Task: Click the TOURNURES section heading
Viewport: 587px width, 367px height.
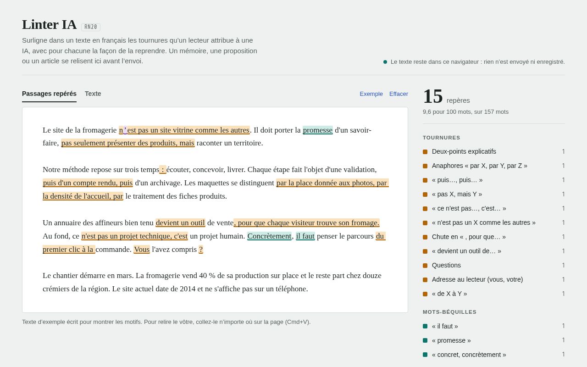Action: (x=442, y=138)
